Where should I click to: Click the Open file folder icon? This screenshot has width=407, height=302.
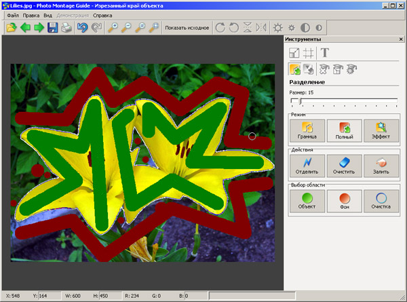coord(11,28)
